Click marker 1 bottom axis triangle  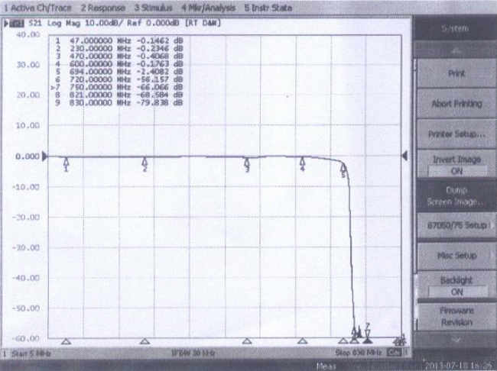point(66,341)
